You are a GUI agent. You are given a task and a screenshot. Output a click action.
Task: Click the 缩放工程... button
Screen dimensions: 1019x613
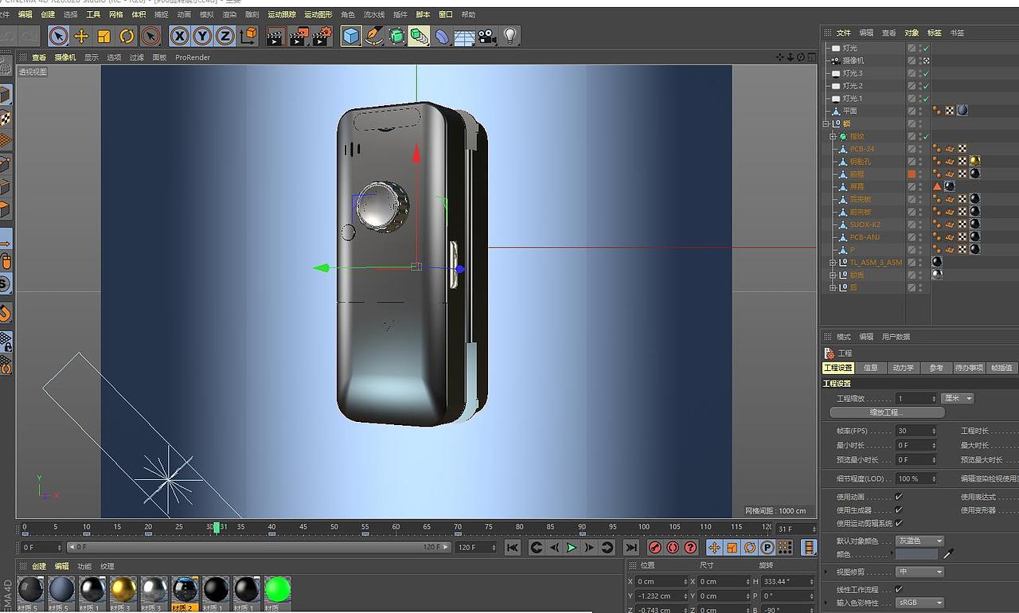coord(887,412)
